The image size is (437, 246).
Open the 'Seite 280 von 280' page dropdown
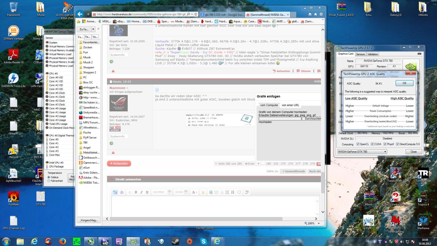coord(228,164)
